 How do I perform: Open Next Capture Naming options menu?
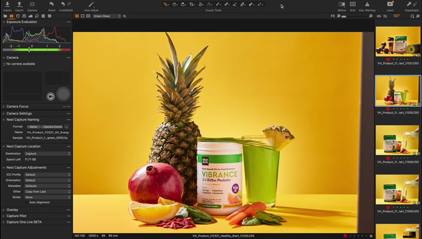[x=69, y=119]
